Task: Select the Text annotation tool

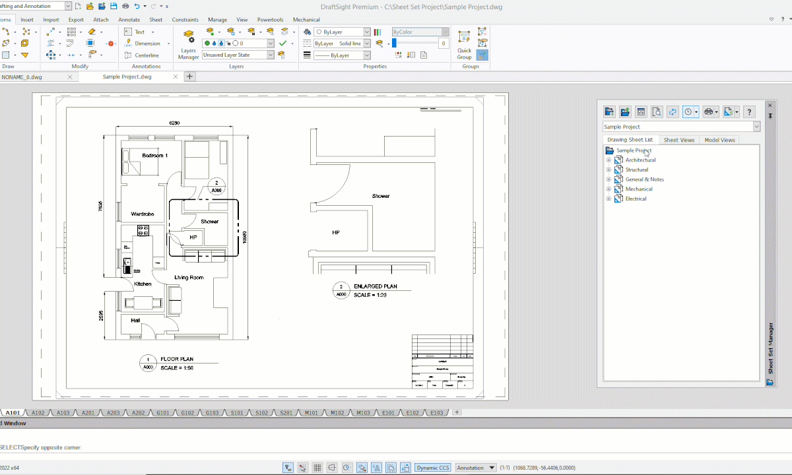Action: (135, 32)
